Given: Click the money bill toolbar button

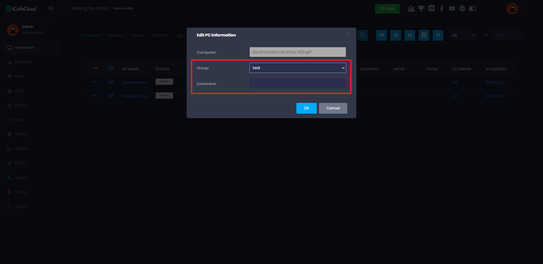Looking at the screenshot, I should [382, 35].
